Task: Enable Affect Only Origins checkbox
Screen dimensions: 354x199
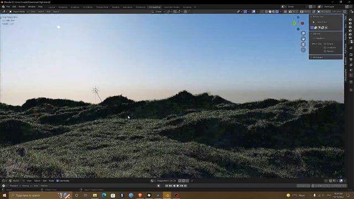Action: coord(325,44)
